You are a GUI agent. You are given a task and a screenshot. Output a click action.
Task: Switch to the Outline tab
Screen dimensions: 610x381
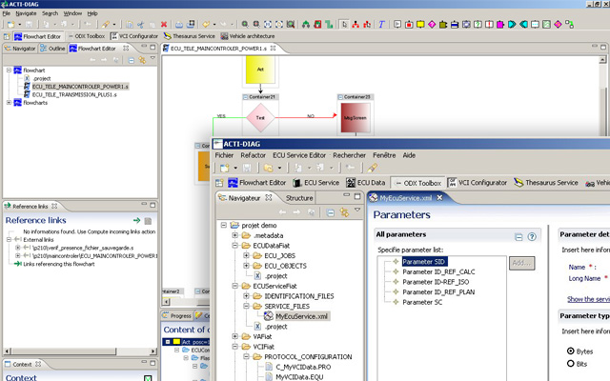click(x=53, y=49)
